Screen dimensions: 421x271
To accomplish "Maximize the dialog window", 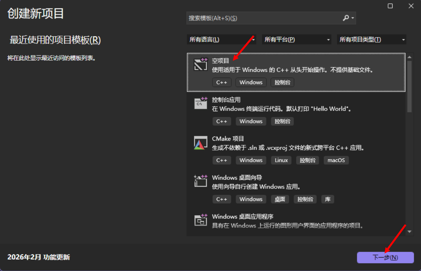I will [390, 6].
